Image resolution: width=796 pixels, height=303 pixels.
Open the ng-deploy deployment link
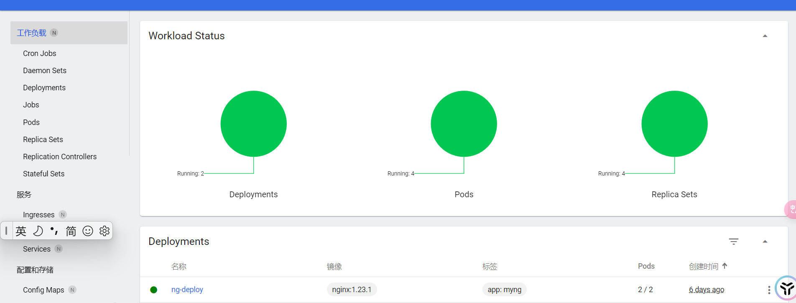tap(187, 290)
